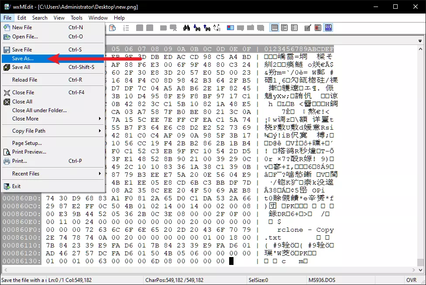Switch to Text Mode toolbar icon
Screen dimensions: 426x285
tap(308, 27)
